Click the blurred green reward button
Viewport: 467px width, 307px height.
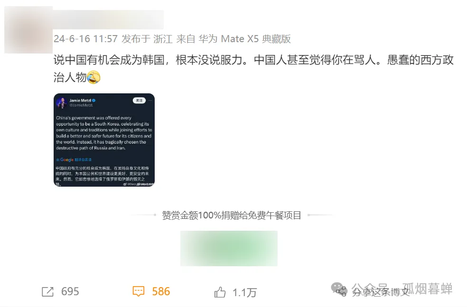[229, 248]
